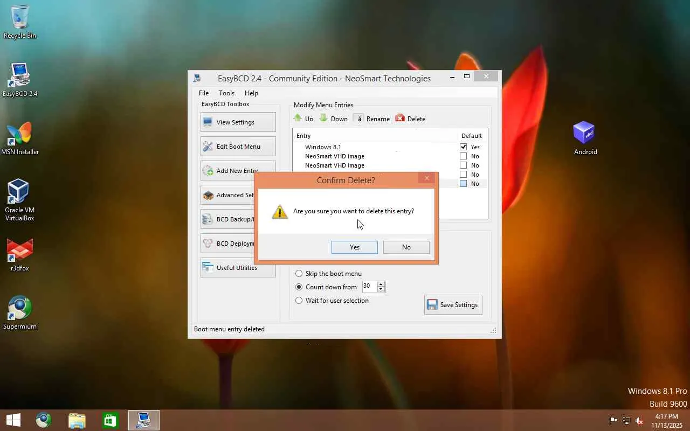This screenshot has height=431, width=690.
Task: Confirm deletion with the Yes button
Action: click(354, 247)
